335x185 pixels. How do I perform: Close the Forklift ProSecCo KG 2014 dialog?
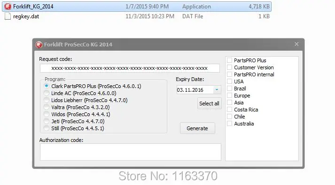pos(296,44)
